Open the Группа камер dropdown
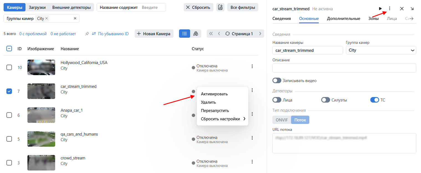 click(381, 50)
